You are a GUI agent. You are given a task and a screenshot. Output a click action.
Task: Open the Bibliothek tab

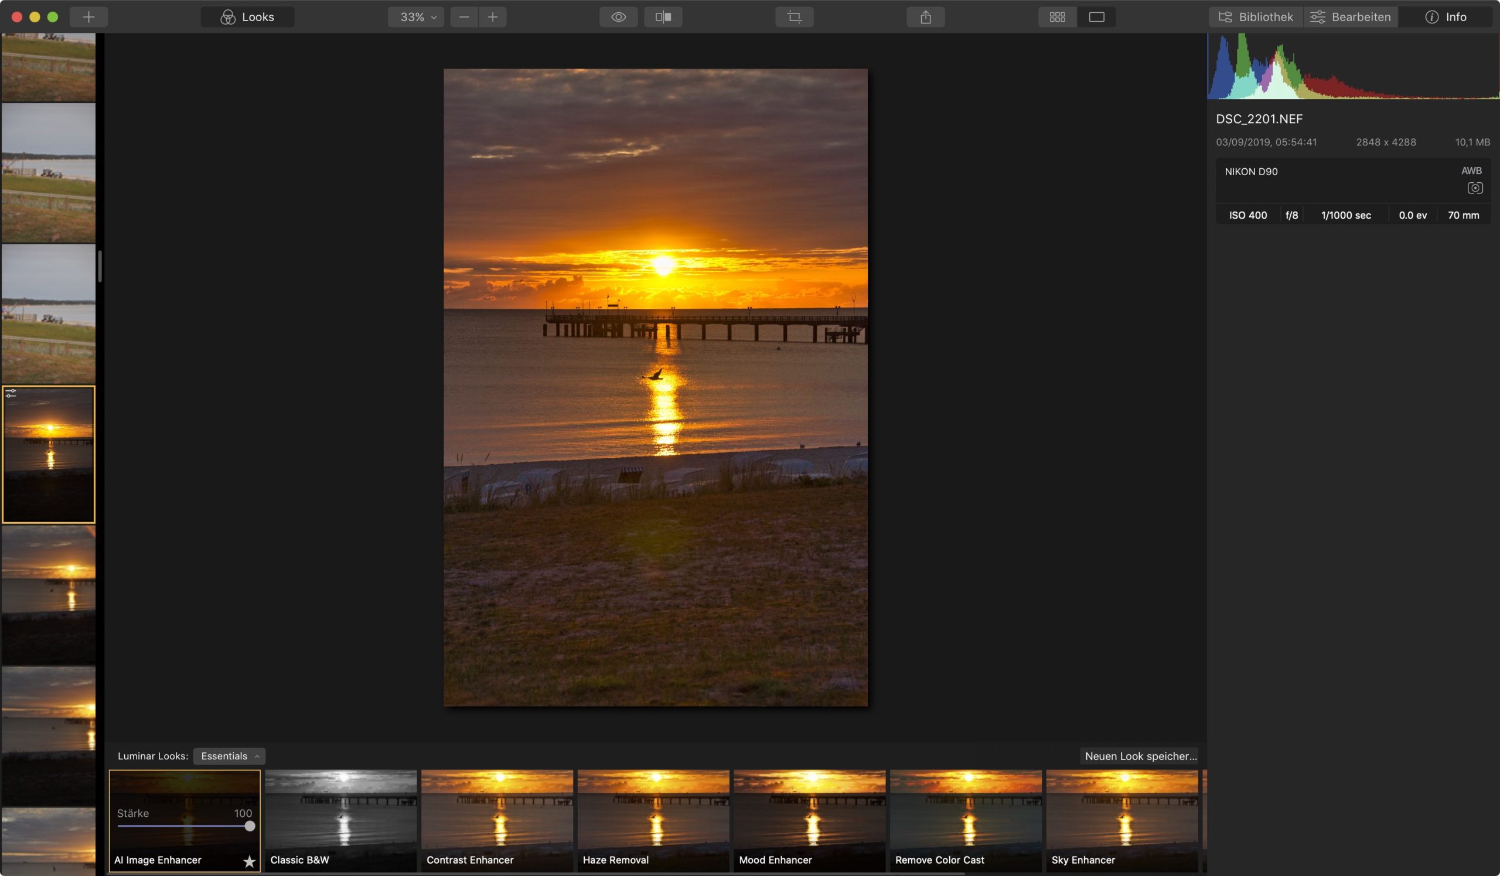(x=1256, y=17)
